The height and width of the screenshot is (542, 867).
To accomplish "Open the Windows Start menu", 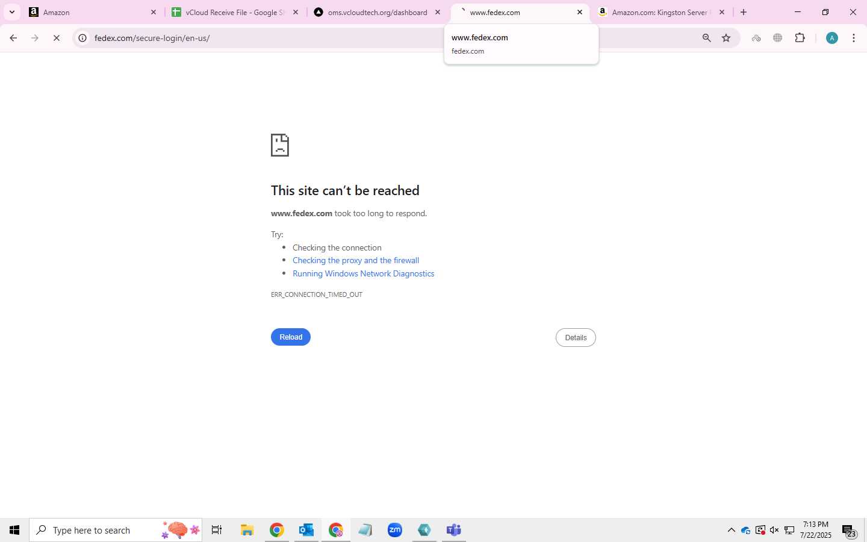I will coord(14,530).
